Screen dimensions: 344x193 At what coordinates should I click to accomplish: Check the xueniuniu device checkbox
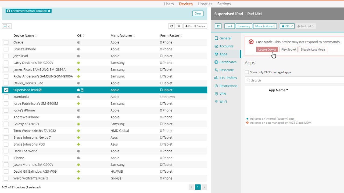pyautogui.click(x=6, y=97)
